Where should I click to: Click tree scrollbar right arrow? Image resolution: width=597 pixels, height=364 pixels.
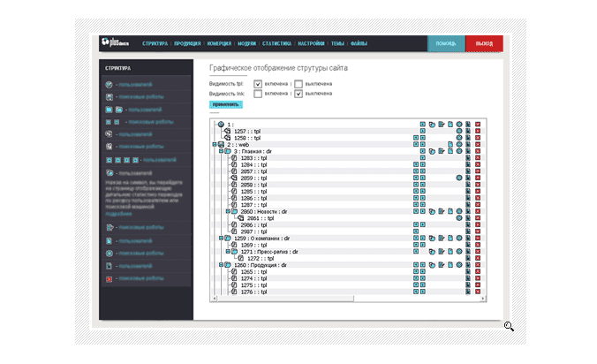pyautogui.click(x=483, y=299)
